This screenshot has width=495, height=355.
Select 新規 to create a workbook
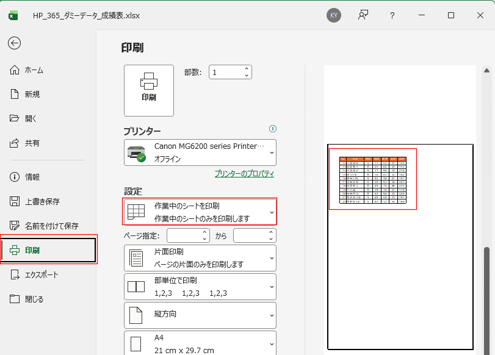pyautogui.click(x=25, y=94)
